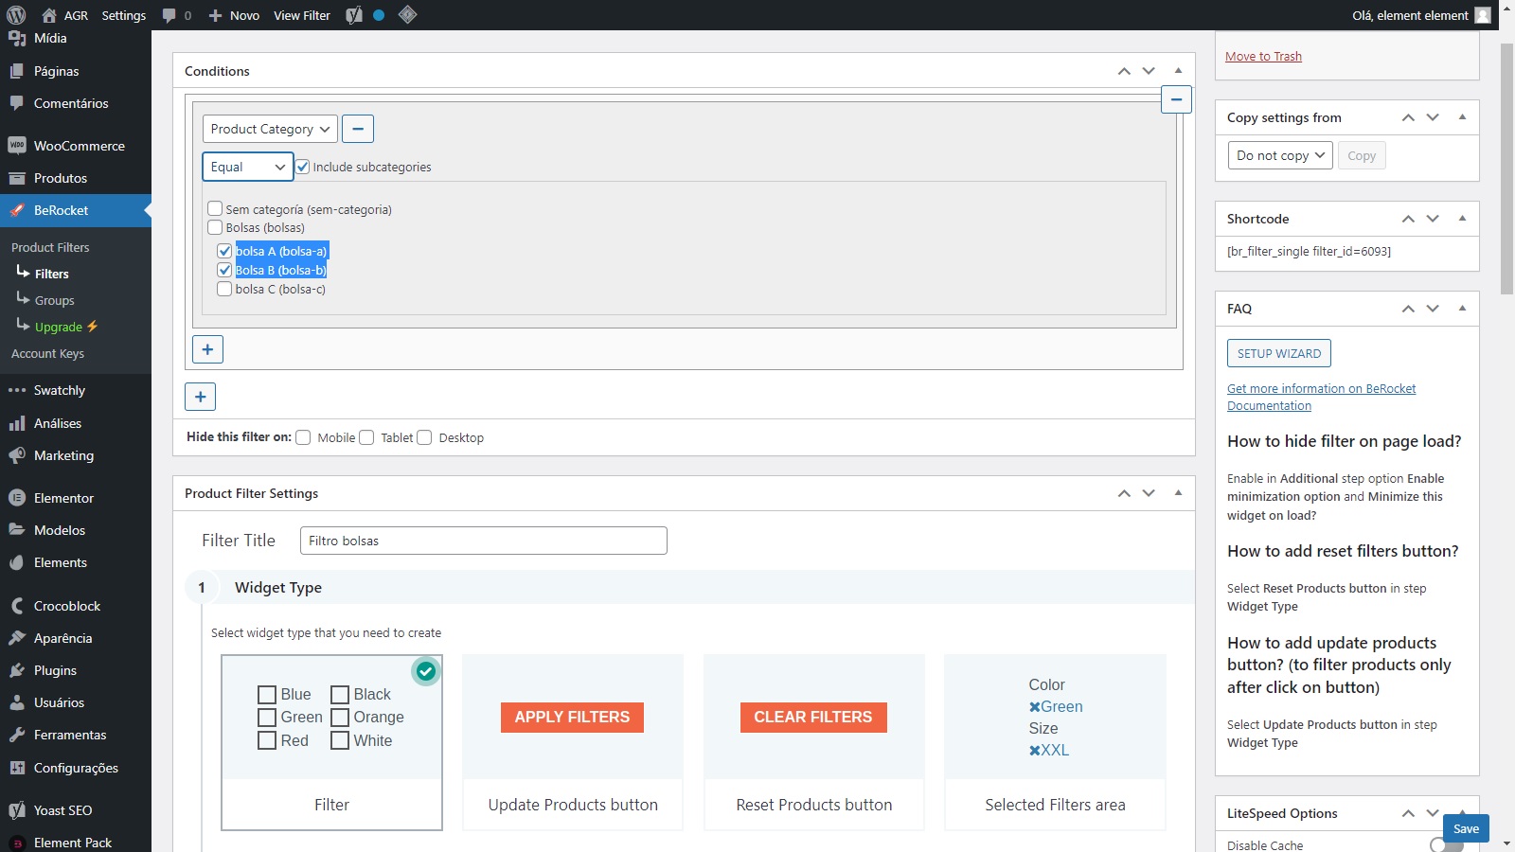1515x852 pixels.
Task: Check the Bolsas (bolsas) category checkbox
Action: pos(215,227)
